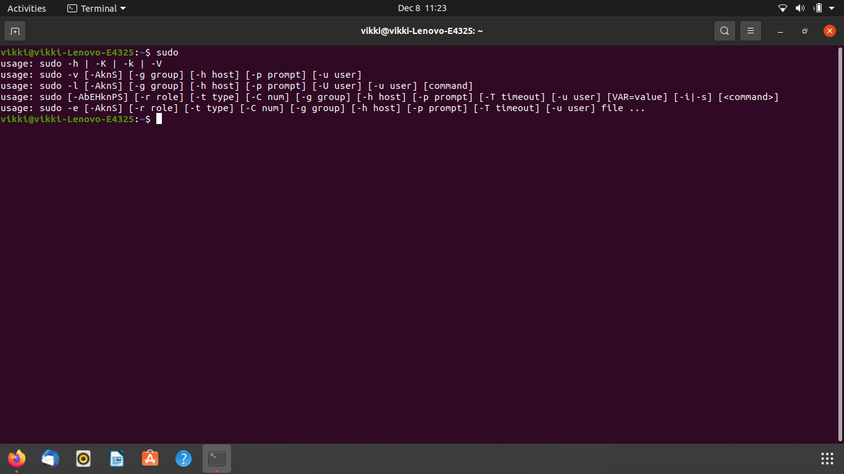Open a new terminal tab
This screenshot has height=474, width=844.
(x=15, y=31)
